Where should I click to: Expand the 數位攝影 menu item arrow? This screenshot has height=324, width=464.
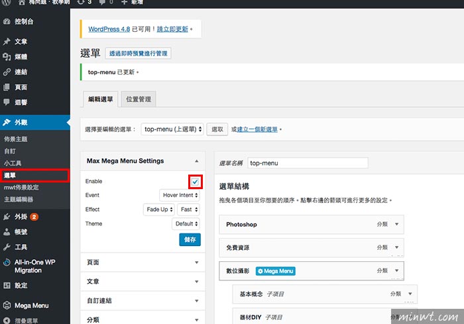(396, 270)
